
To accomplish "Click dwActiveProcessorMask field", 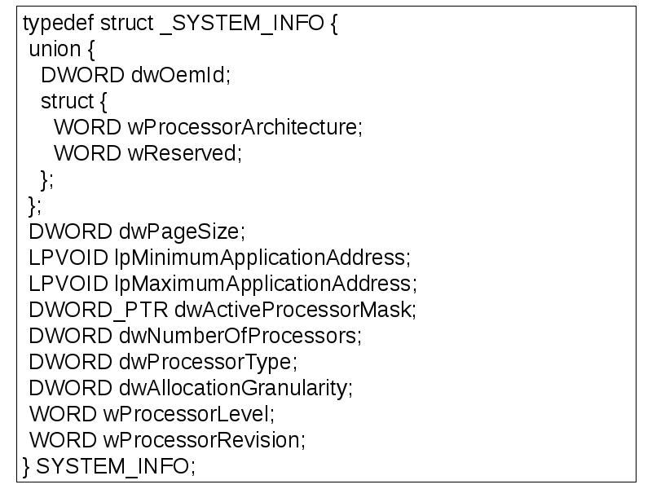I will [x=295, y=310].
